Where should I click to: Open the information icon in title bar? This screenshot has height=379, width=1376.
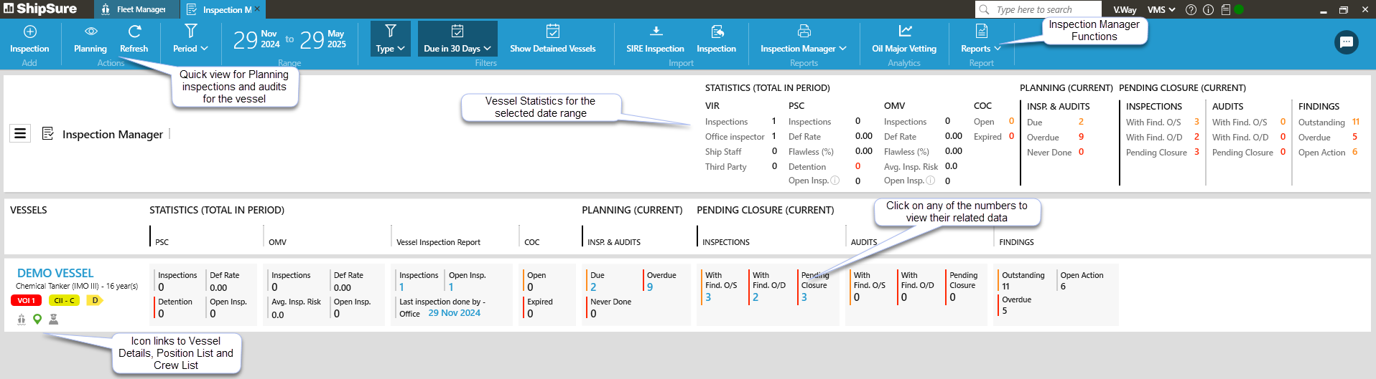coord(1209,9)
